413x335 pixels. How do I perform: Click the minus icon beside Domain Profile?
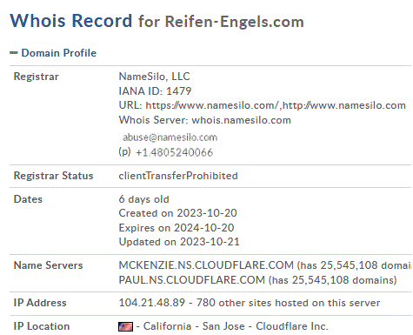click(x=14, y=53)
